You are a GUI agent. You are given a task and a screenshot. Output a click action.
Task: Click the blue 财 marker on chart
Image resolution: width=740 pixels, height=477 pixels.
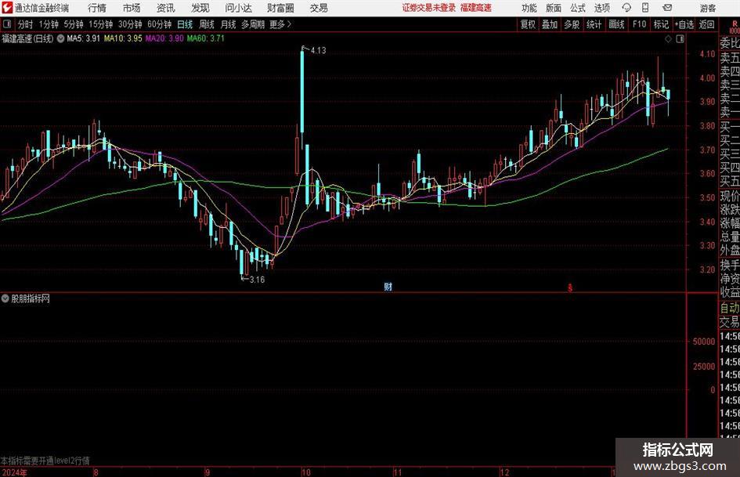tap(388, 286)
